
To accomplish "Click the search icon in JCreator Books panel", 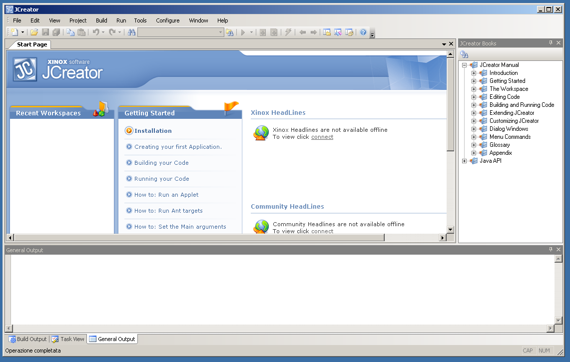I will click(464, 54).
